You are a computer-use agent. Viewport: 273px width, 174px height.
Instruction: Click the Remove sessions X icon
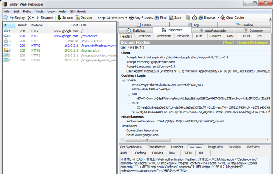(x=30, y=18)
